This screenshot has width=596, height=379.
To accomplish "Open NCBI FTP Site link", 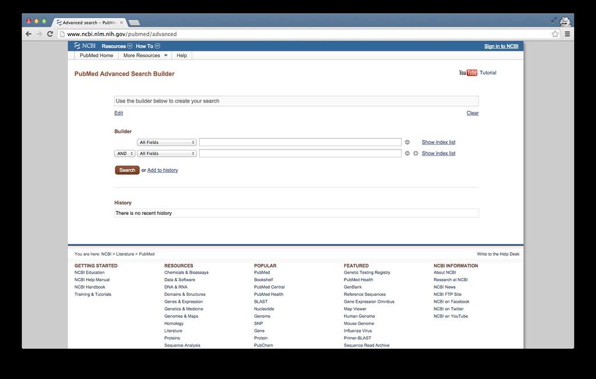I will click(448, 294).
